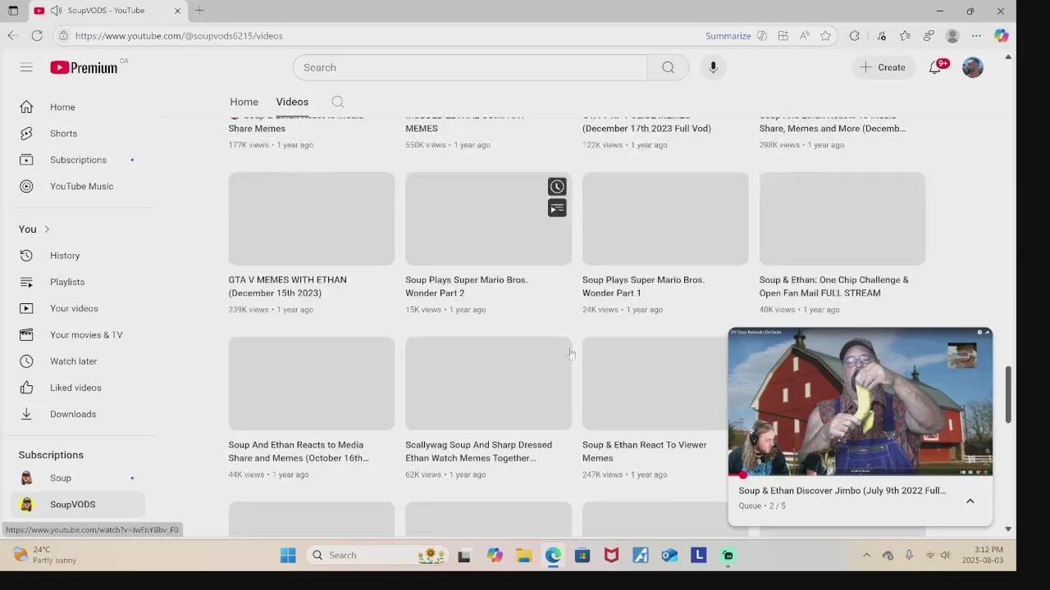
Task: Open McAfee from the taskbar
Action: pos(611,556)
